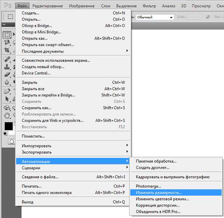Select Пакетная обработка... in submenu
224x218 pixels.
click(x=176, y=161)
